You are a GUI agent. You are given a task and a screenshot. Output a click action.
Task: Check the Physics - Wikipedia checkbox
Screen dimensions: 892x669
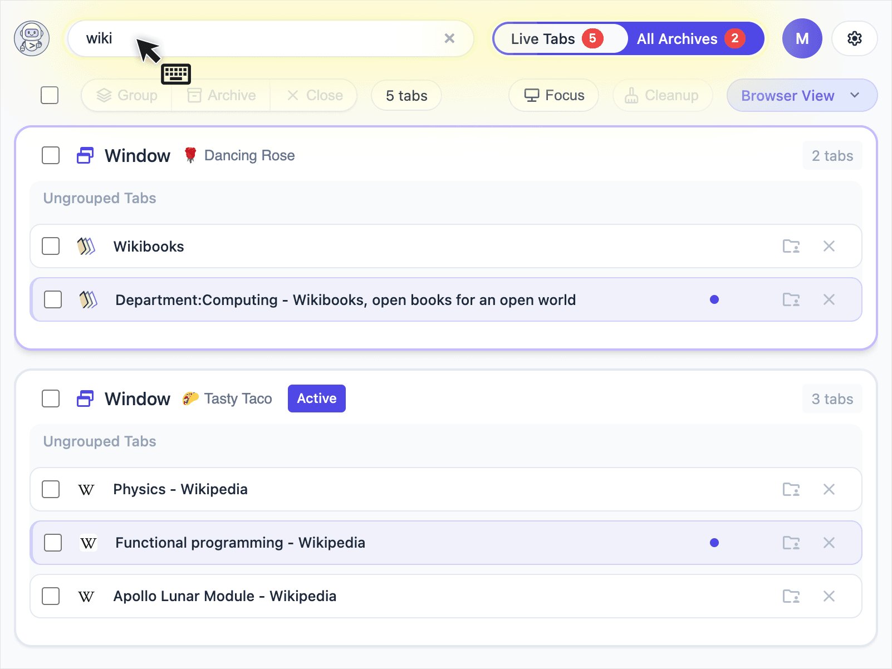click(x=51, y=489)
